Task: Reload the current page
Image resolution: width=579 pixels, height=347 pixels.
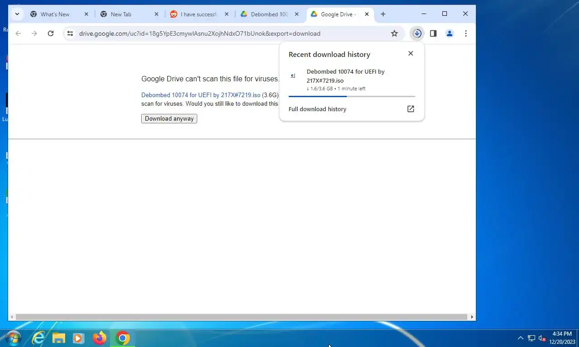Action: pyautogui.click(x=51, y=33)
